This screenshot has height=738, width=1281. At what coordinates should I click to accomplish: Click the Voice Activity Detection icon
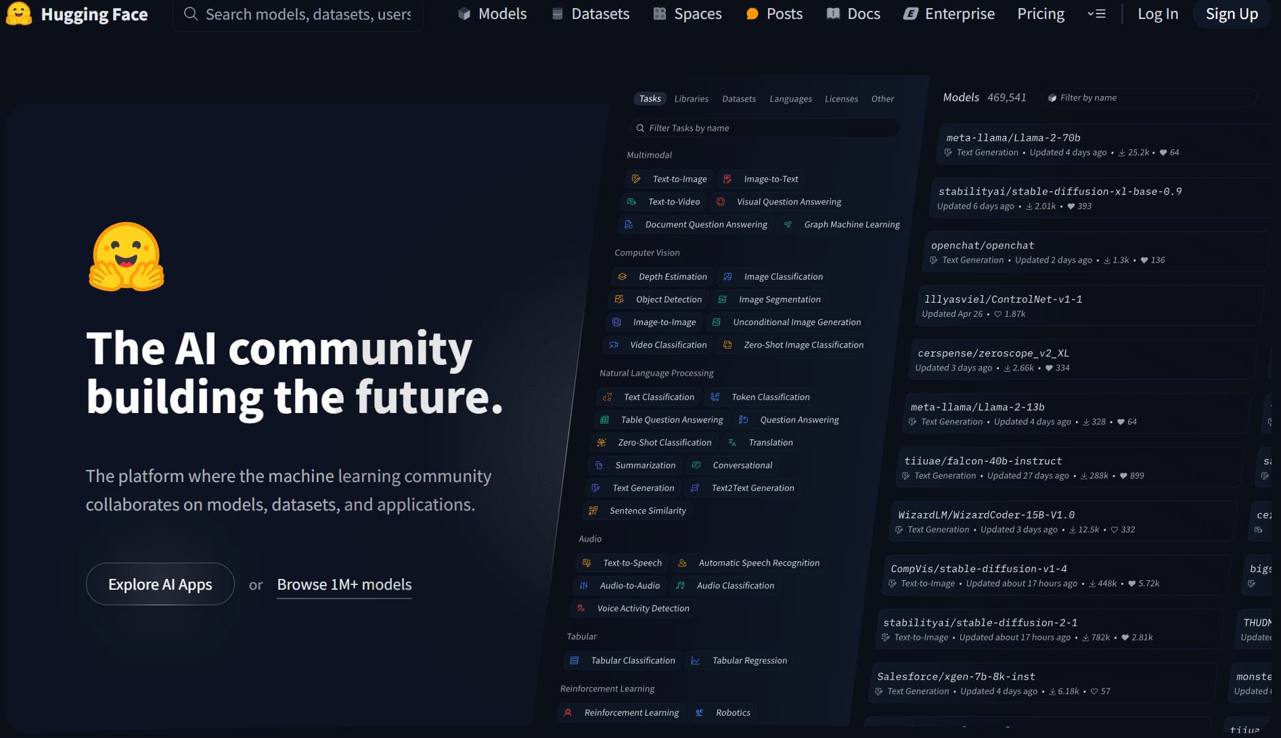point(581,608)
